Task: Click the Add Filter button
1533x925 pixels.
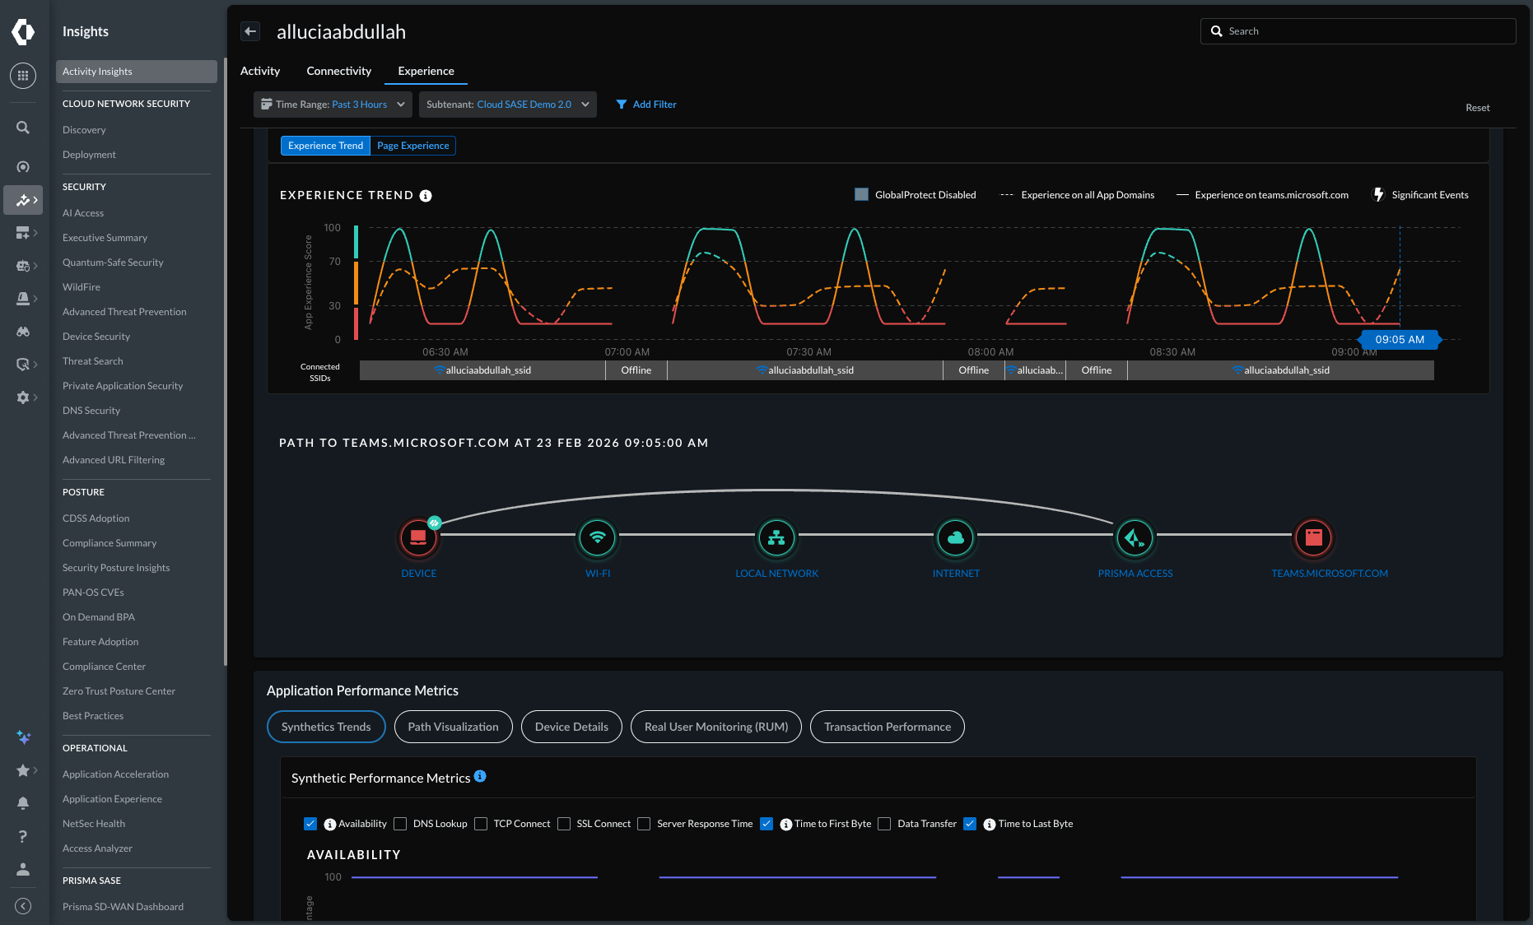Action: [x=646, y=105]
